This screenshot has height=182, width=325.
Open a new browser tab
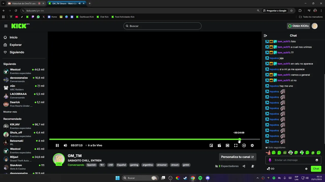90,4
